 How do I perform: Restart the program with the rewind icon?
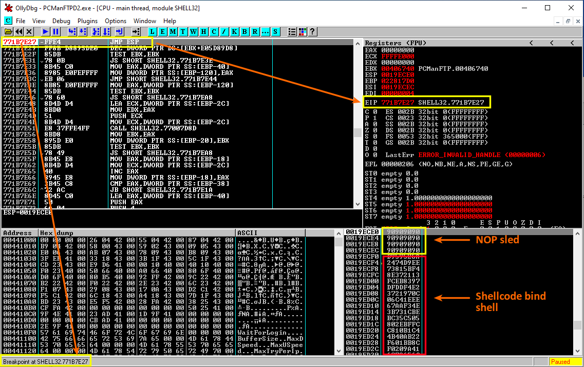click(18, 32)
